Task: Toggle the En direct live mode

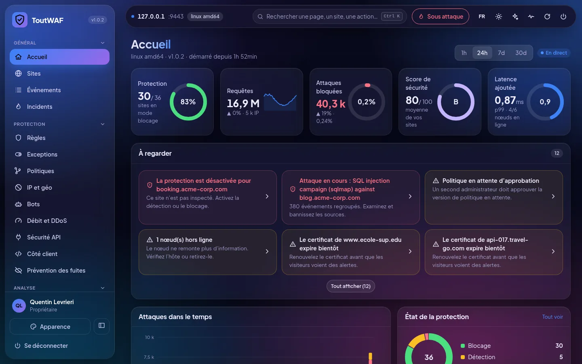Action: tap(554, 53)
